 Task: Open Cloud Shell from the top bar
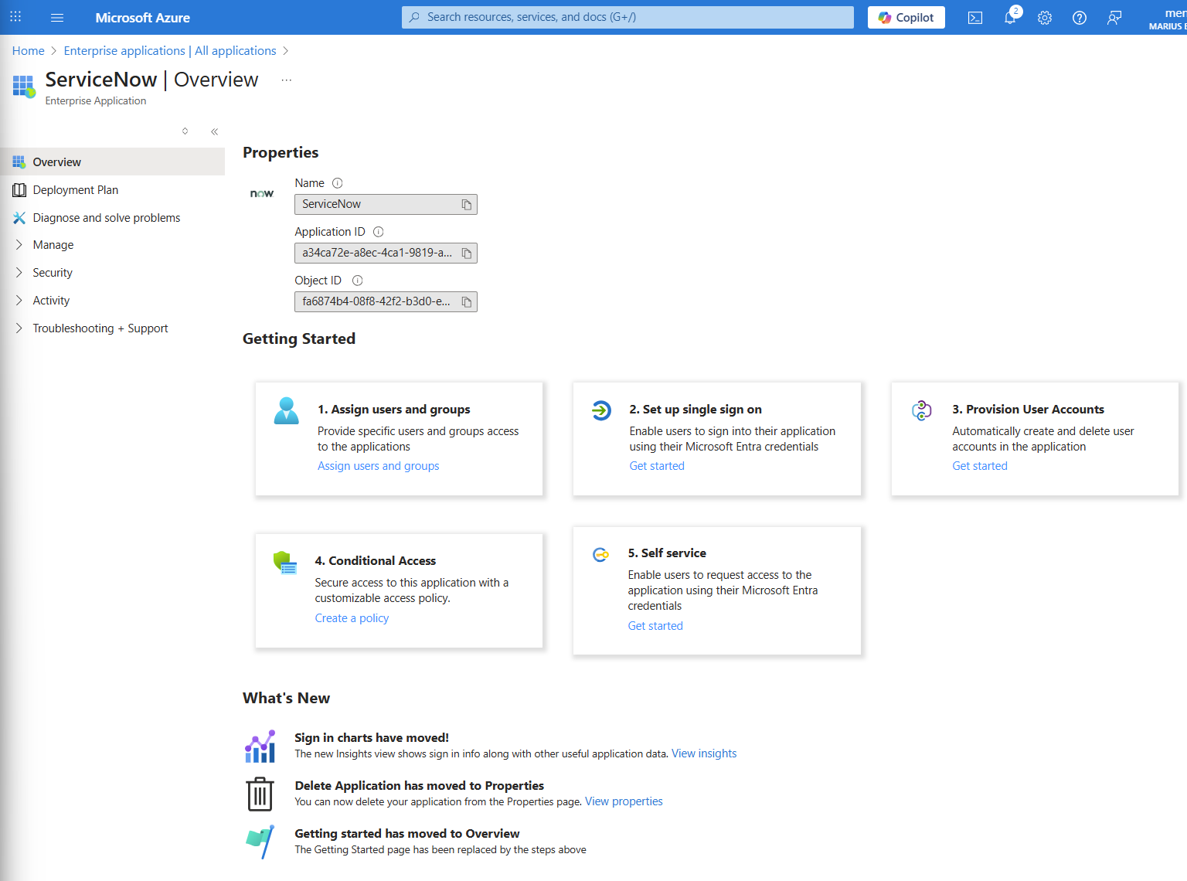click(x=975, y=18)
